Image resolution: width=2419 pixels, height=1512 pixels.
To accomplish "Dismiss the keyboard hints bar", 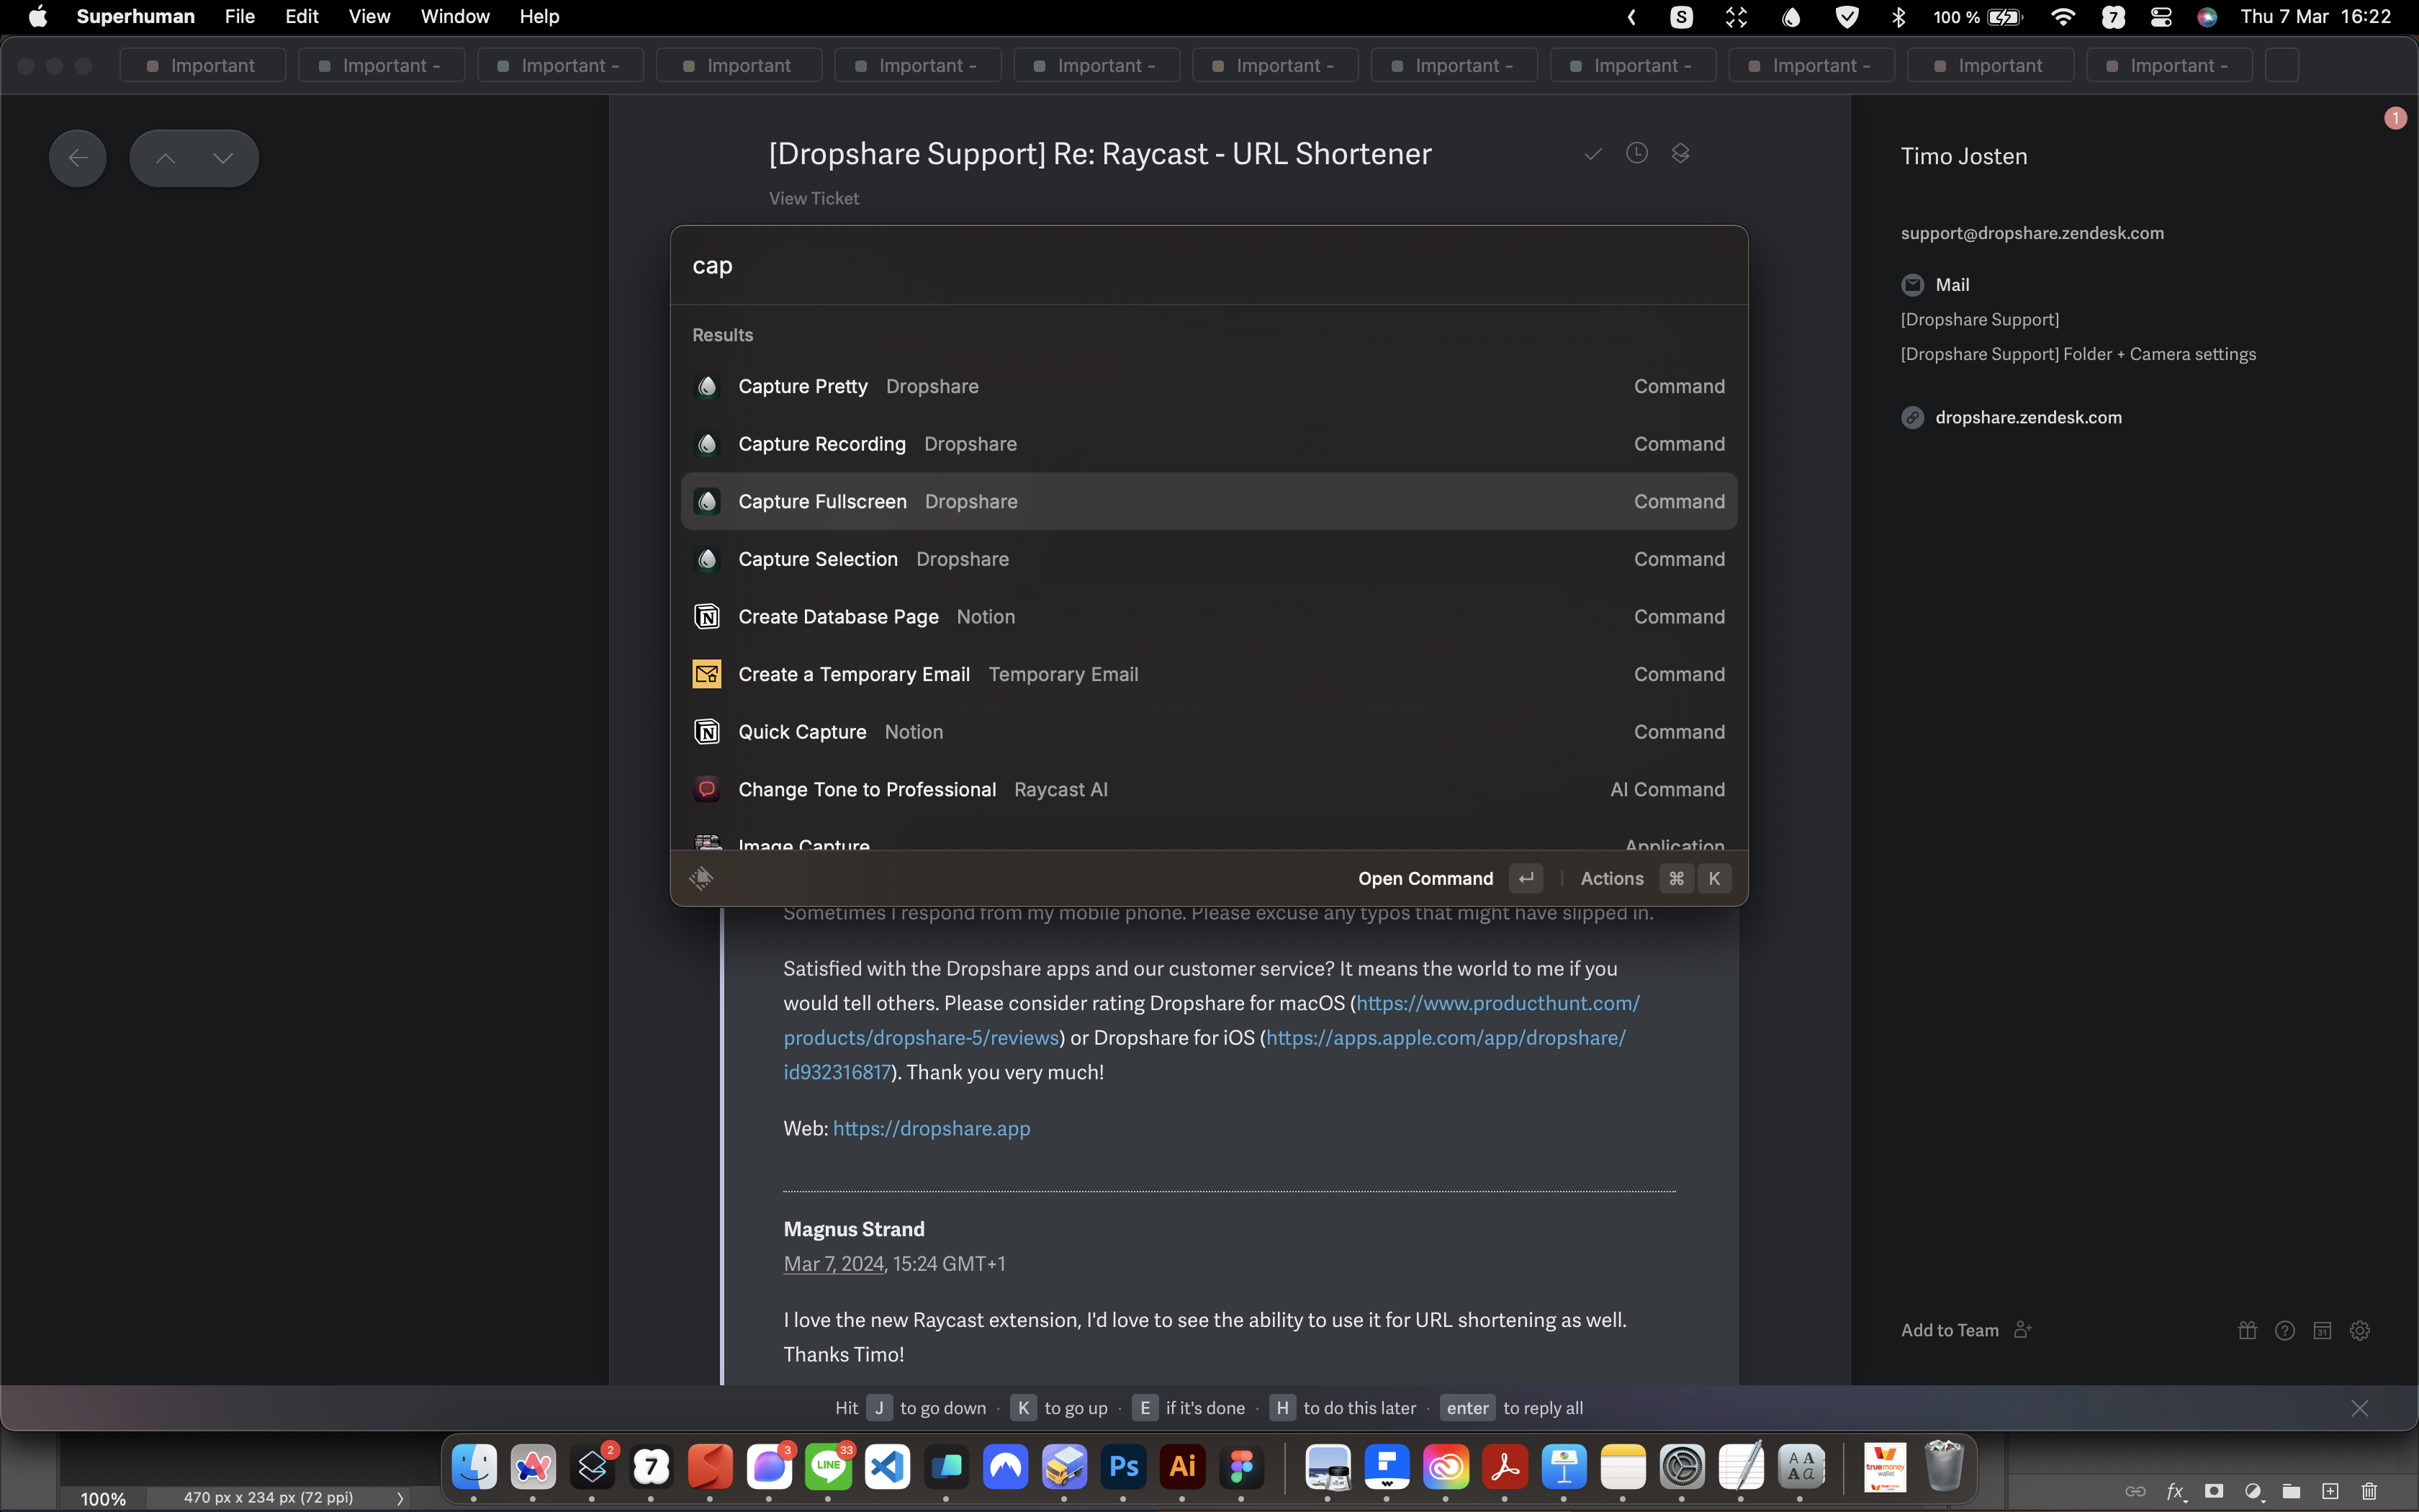I will (2360, 1408).
